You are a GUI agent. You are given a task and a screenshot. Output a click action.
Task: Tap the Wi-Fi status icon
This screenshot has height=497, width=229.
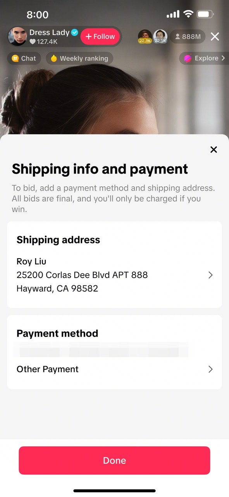[x=188, y=14]
